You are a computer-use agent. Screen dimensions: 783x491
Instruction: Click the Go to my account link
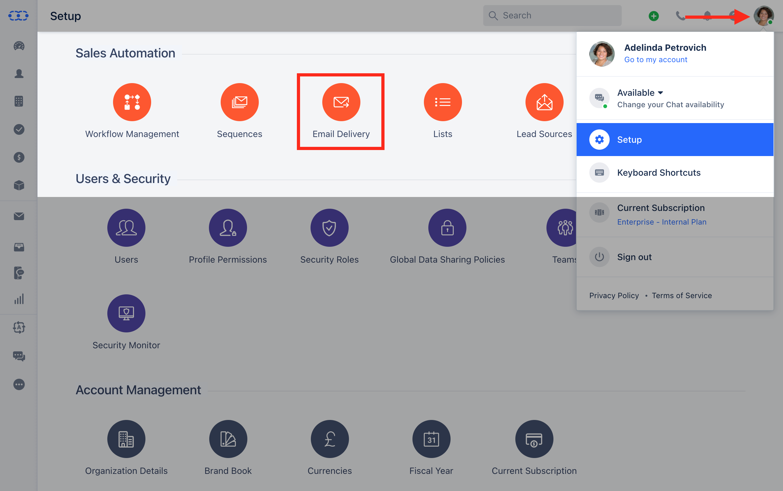[655, 60]
